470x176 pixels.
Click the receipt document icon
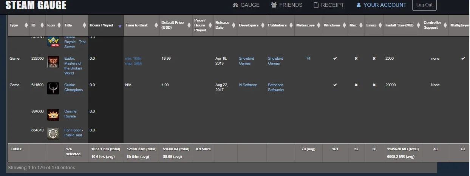316,5
